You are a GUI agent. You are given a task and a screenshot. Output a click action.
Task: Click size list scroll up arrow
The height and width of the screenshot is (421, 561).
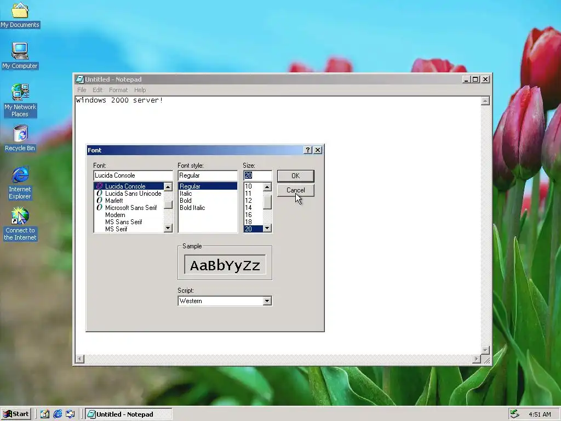point(267,186)
